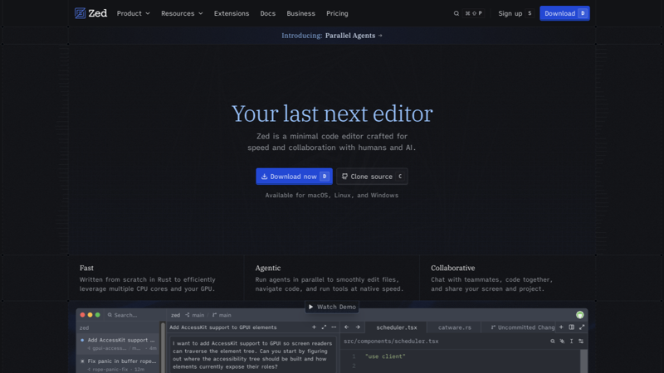Switch to the catware.rs tab
The height and width of the screenshot is (373, 664).
pyautogui.click(x=454, y=327)
